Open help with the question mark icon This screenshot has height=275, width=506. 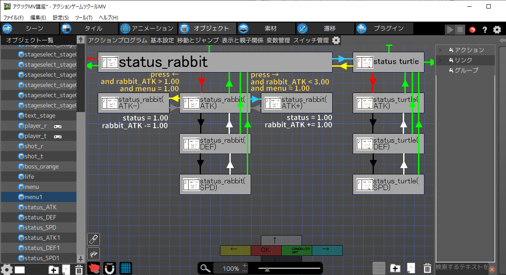(x=484, y=30)
